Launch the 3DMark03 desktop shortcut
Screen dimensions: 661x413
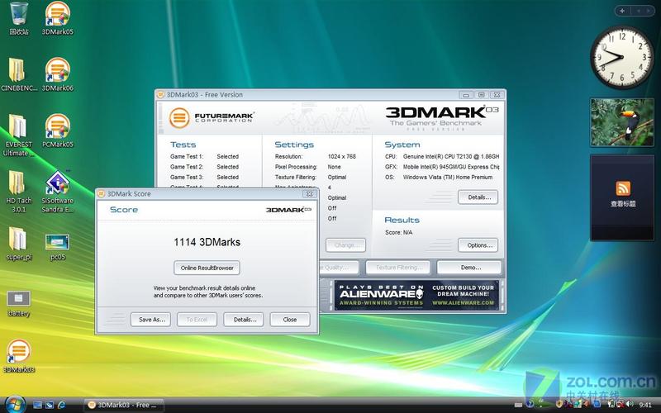[18, 356]
